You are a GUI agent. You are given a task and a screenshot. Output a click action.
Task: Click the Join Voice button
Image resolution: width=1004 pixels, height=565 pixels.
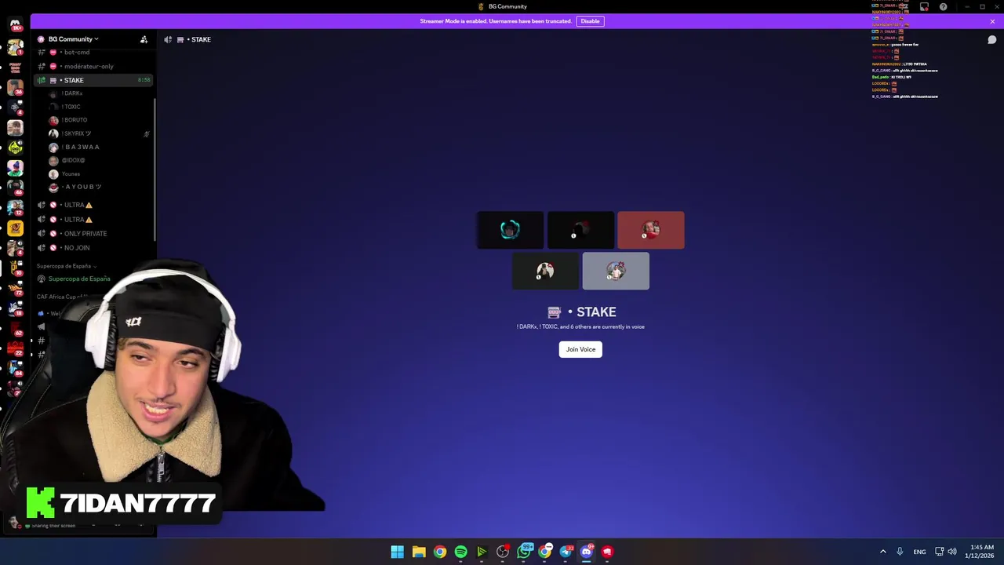click(x=580, y=349)
